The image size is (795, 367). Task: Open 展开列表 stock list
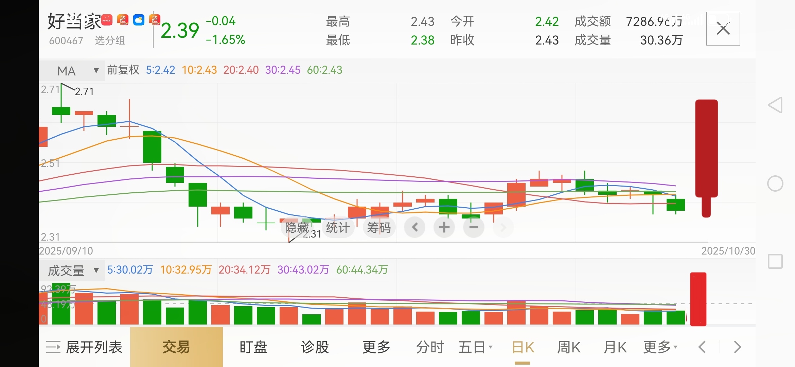[x=84, y=347]
